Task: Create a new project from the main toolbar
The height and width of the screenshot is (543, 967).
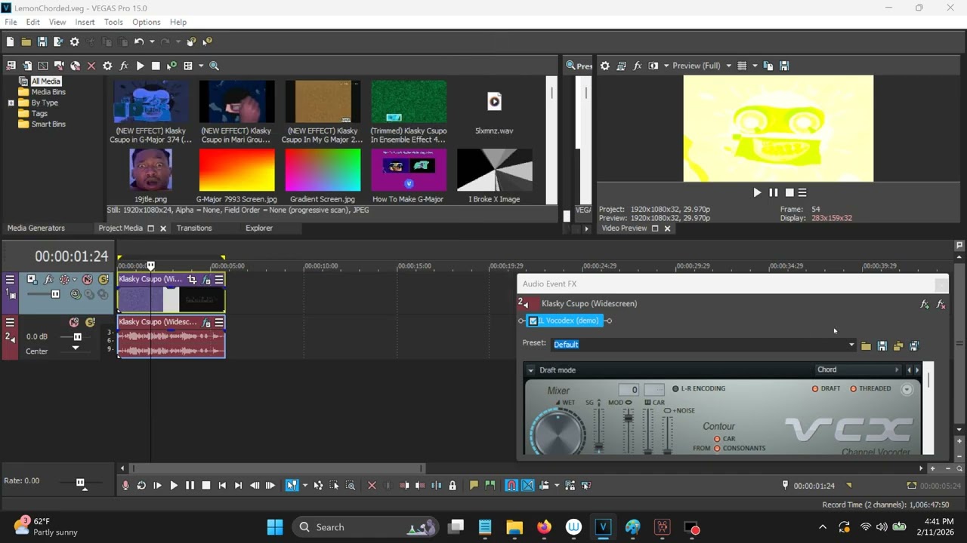Action: tap(11, 42)
